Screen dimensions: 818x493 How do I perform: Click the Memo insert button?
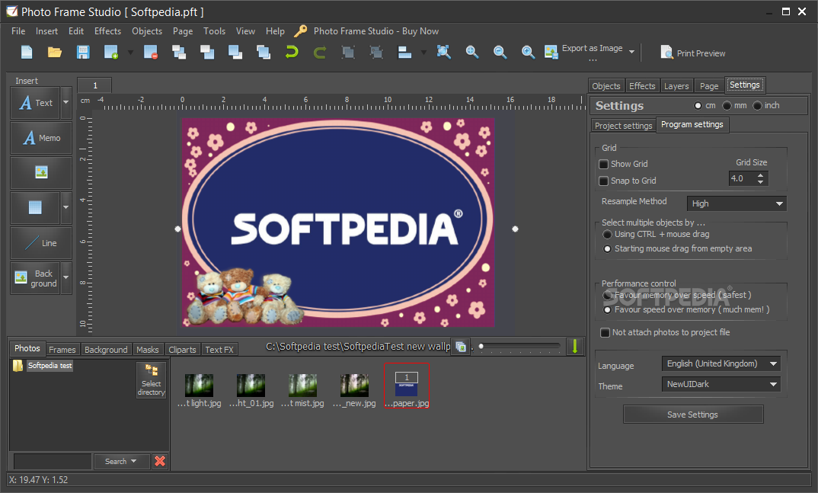[x=41, y=138]
